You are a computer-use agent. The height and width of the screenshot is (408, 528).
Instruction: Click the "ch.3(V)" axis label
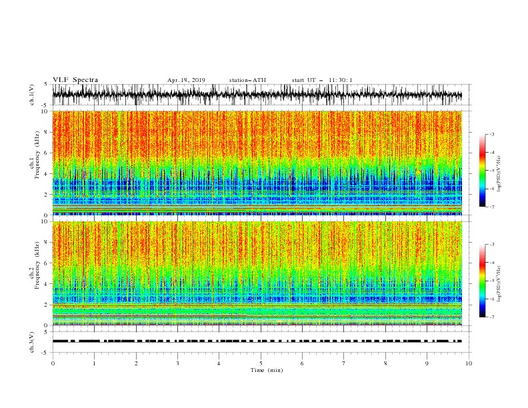point(32,342)
